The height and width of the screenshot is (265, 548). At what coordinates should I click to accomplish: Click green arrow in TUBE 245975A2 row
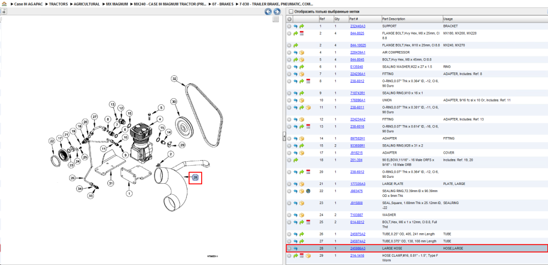click(301, 234)
